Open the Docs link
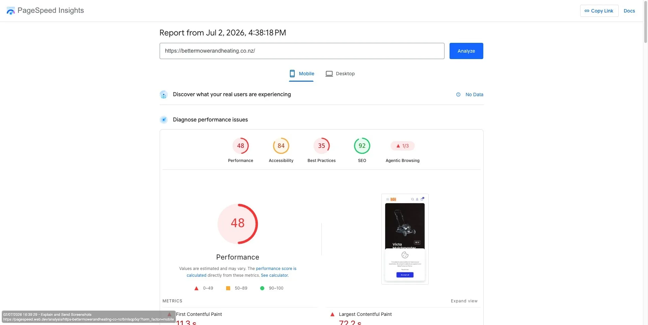The height and width of the screenshot is (325, 648). point(629,11)
